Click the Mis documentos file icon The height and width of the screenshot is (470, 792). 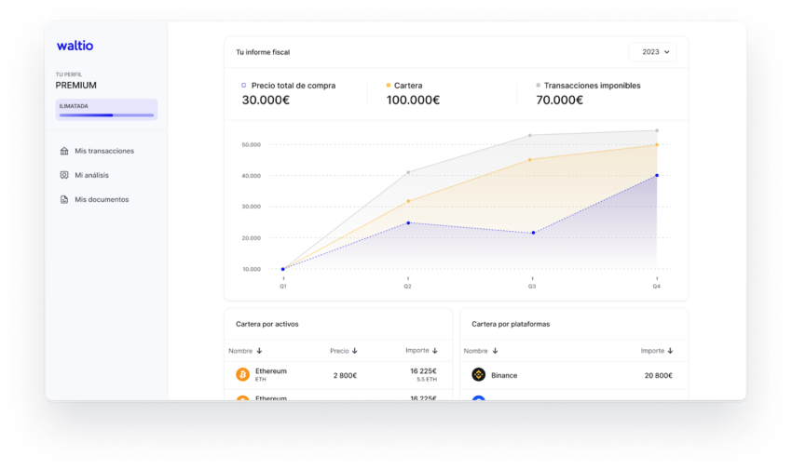pos(64,199)
